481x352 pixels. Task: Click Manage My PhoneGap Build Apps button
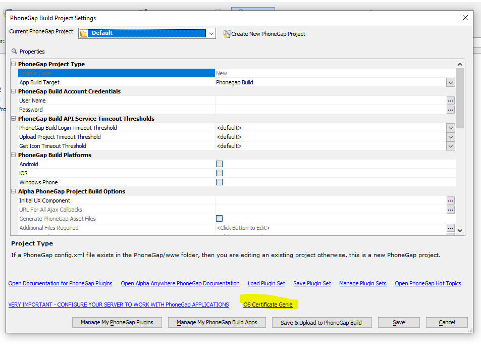point(217,323)
